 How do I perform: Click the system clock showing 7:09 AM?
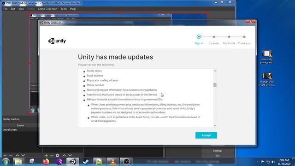click(284, 162)
